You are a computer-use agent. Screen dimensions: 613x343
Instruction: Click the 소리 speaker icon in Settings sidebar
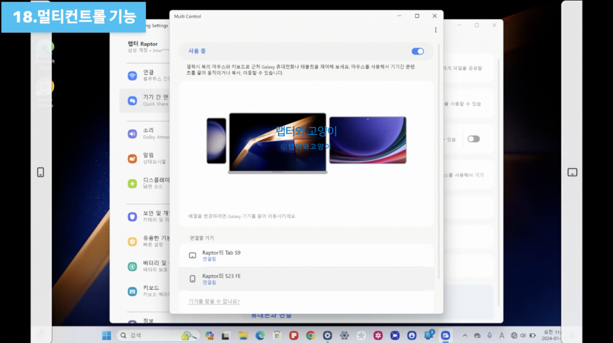tap(133, 134)
